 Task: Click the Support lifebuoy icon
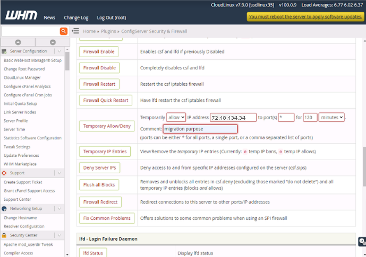click(4, 173)
